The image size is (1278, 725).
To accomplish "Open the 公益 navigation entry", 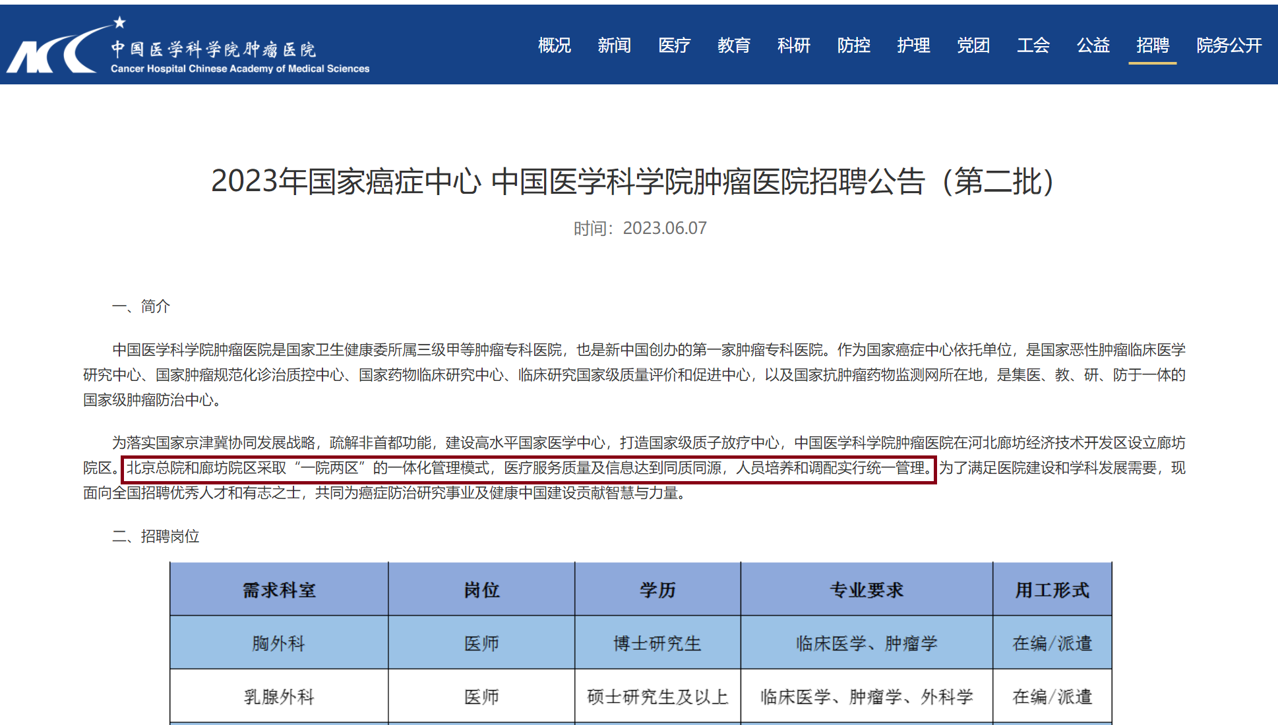I will point(1093,45).
